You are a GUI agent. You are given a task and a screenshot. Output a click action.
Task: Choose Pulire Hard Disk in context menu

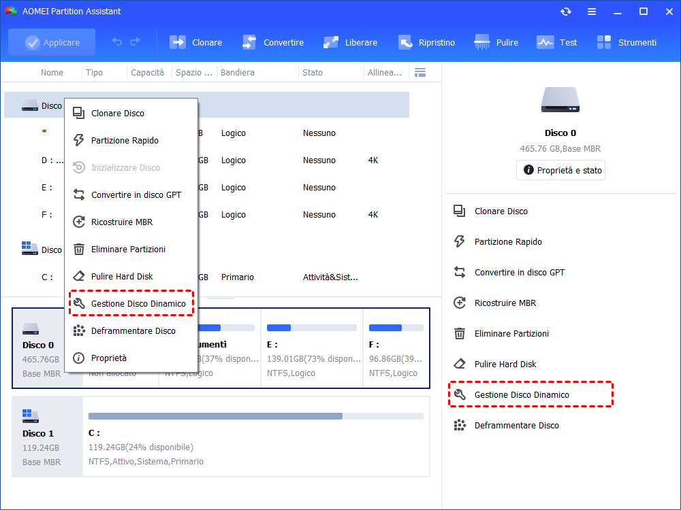tap(131, 276)
